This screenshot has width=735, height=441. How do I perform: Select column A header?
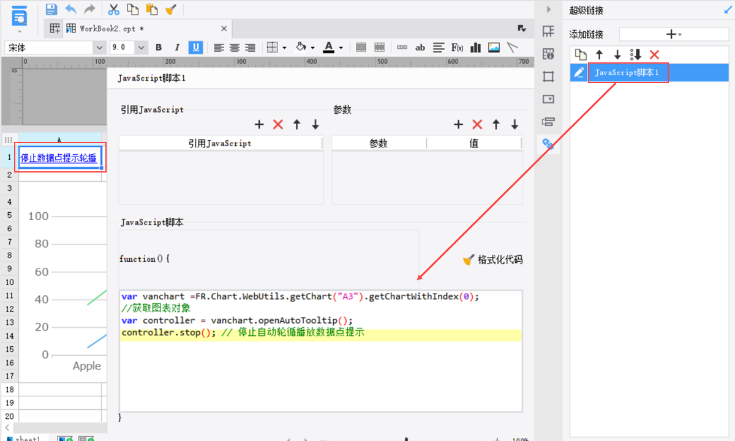[59, 139]
